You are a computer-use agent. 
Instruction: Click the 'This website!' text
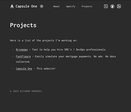click(46, 69)
